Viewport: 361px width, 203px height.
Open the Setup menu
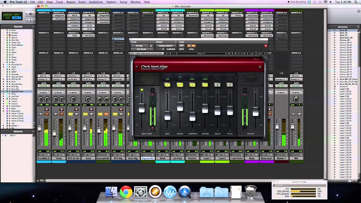[124, 2]
